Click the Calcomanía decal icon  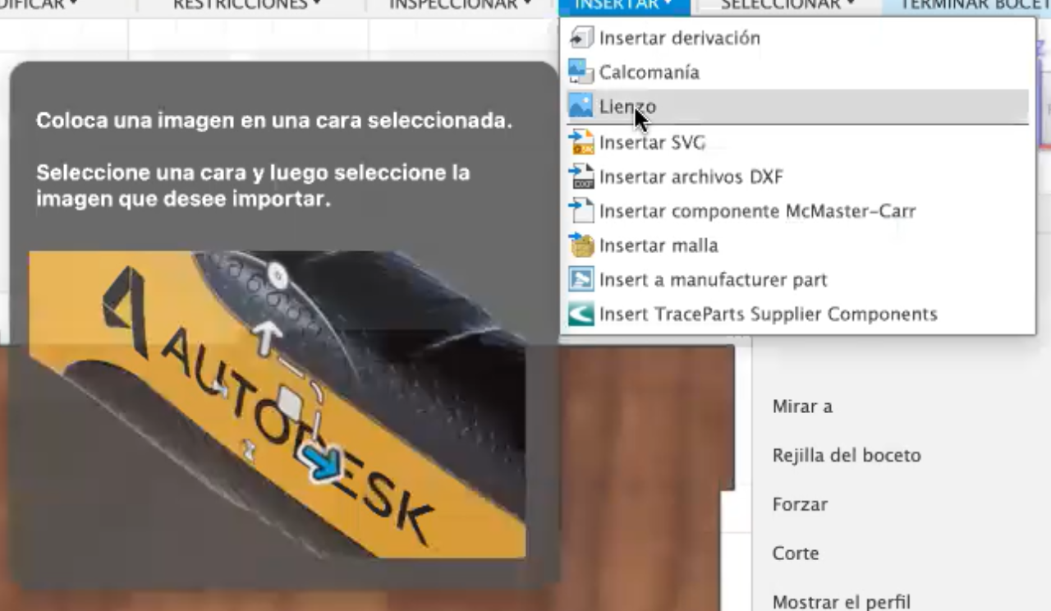(581, 72)
